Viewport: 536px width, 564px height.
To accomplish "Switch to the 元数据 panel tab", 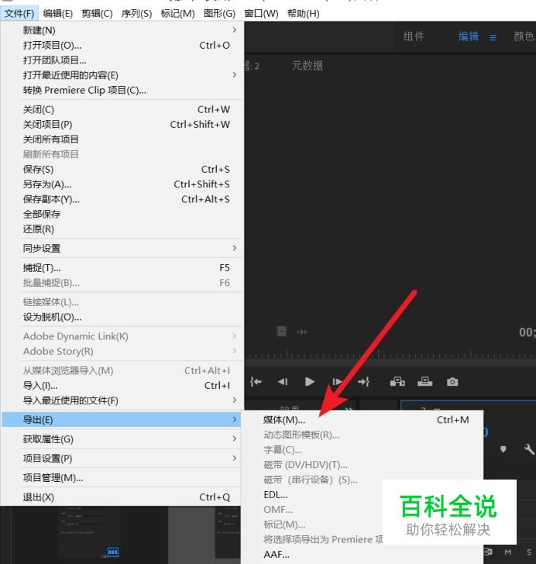I will [x=308, y=65].
